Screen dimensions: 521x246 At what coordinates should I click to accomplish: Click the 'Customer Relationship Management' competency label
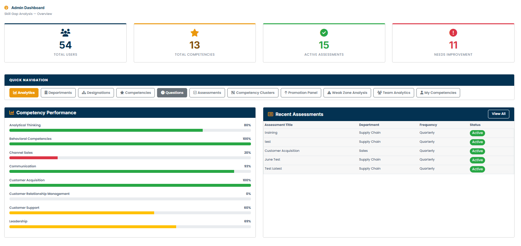tap(40, 194)
